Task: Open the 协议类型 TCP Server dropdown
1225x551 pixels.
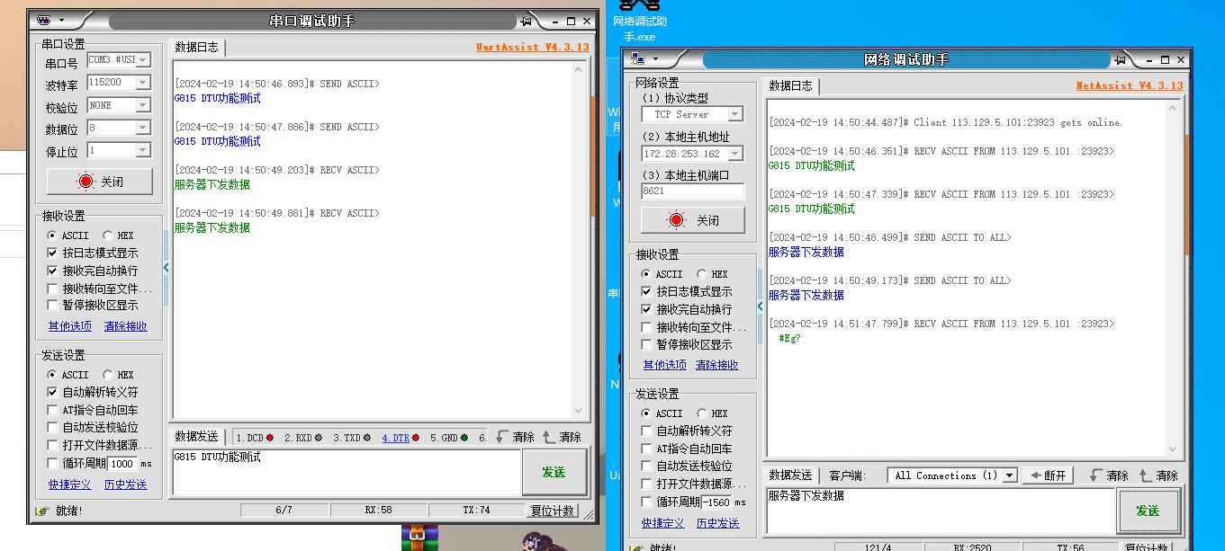Action: tap(735, 114)
